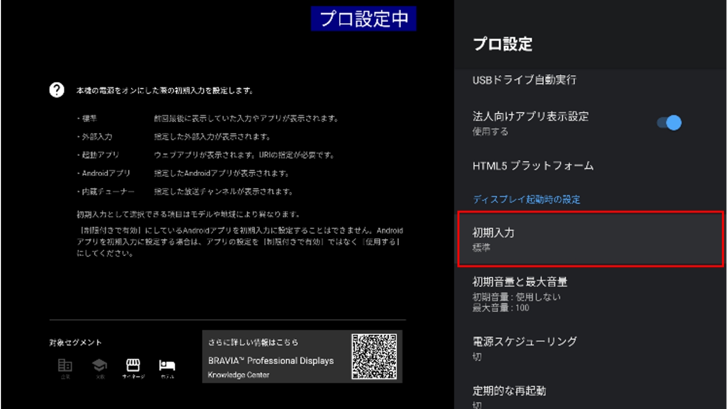Toggle the 法人向けアプリ表示設定 switch
This screenshot has width=727, height=409.
click(x=669, y=123)
